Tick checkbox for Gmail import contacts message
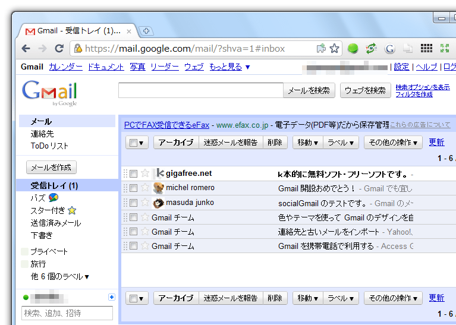The height and width of the screenshot is (325, 456). tap(134, 232)
